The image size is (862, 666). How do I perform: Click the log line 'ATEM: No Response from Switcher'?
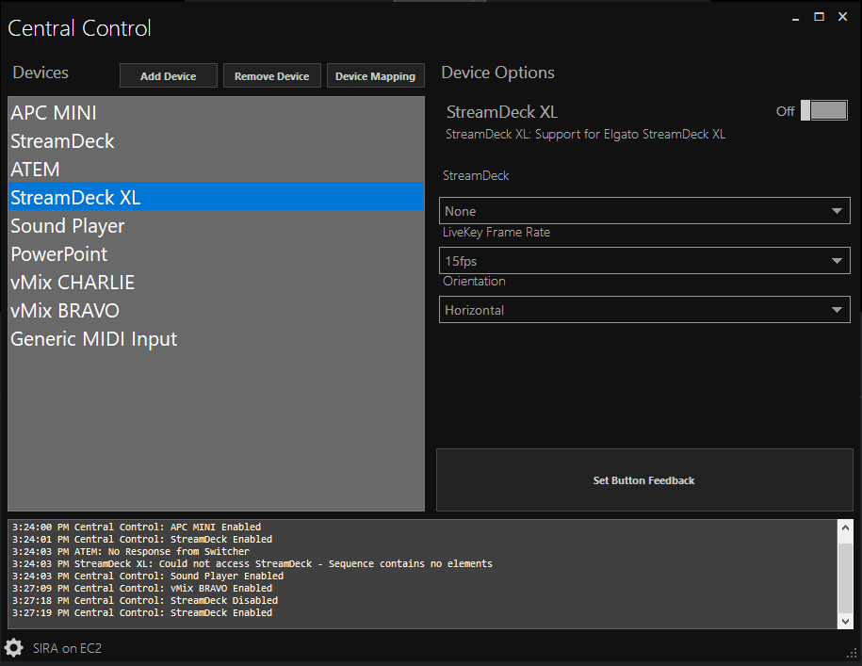click(x=131, y=551)
